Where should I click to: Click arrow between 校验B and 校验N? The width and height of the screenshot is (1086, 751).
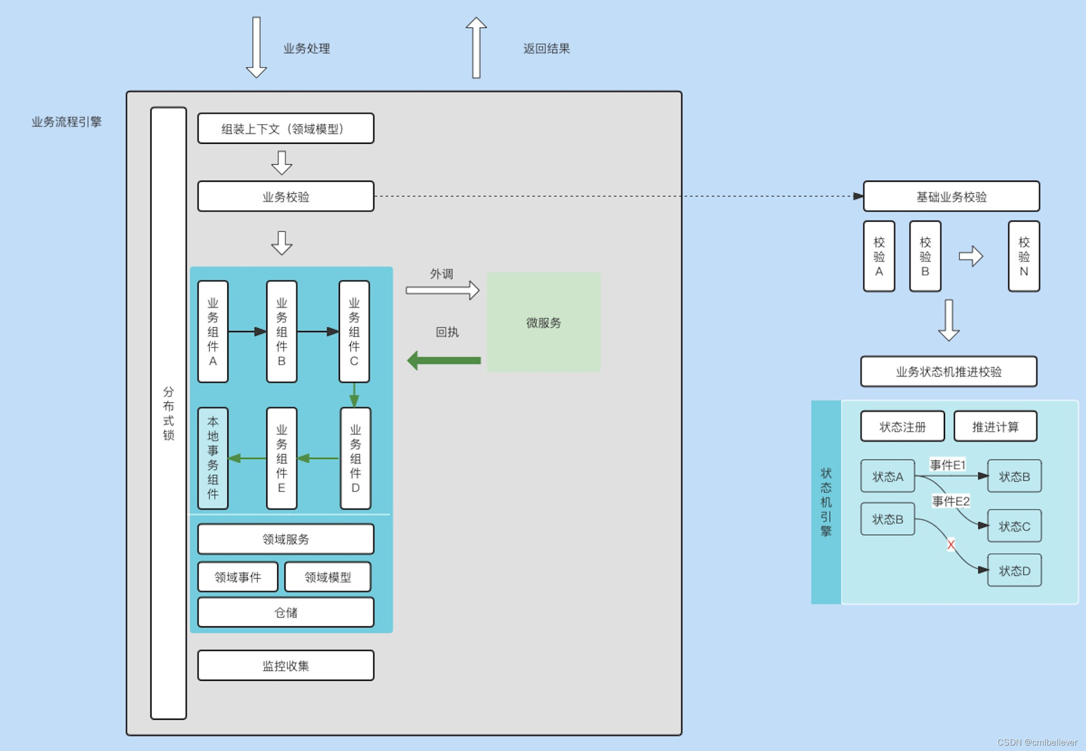(971, 256)
